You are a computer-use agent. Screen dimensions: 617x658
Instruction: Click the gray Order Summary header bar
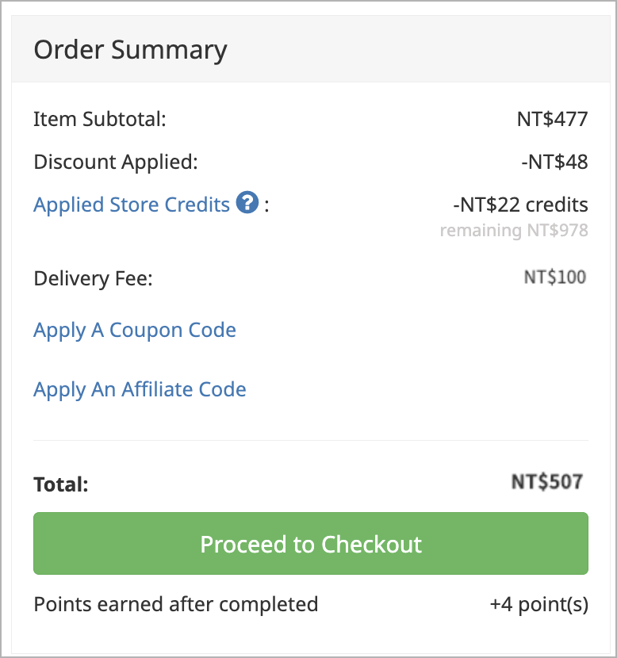coord(311,49)
